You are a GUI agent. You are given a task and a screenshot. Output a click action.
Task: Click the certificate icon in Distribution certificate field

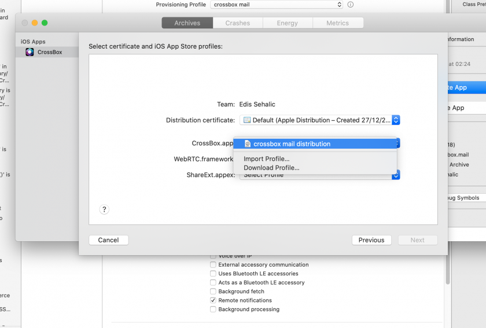(247, 120)
